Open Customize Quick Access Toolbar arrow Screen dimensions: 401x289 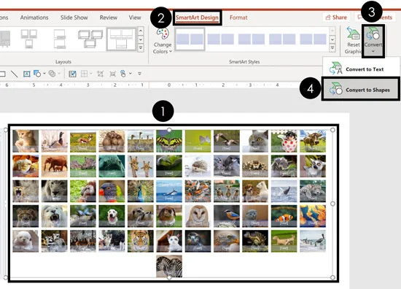(139, 74)
